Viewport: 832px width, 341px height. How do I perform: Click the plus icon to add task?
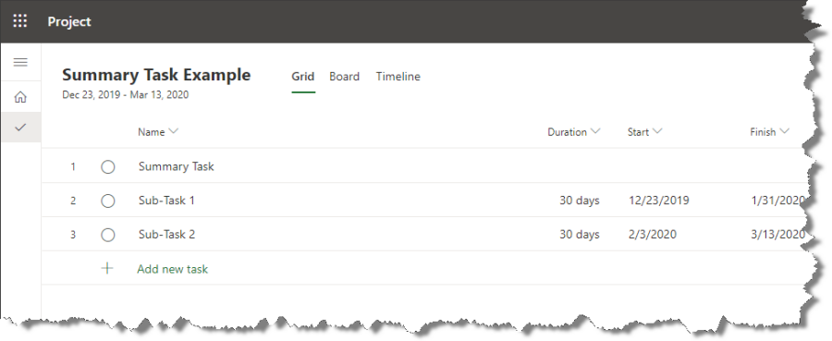(x=107, y=268)
